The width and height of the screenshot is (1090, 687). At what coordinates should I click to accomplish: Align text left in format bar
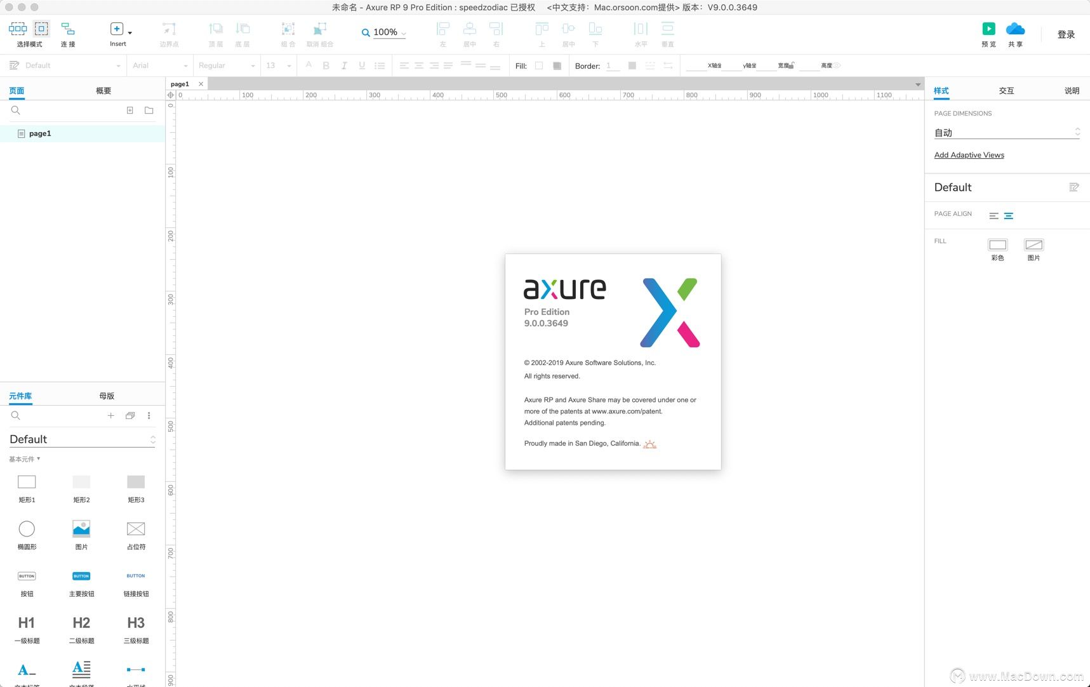pyautogui.click(x=404, y=65)
